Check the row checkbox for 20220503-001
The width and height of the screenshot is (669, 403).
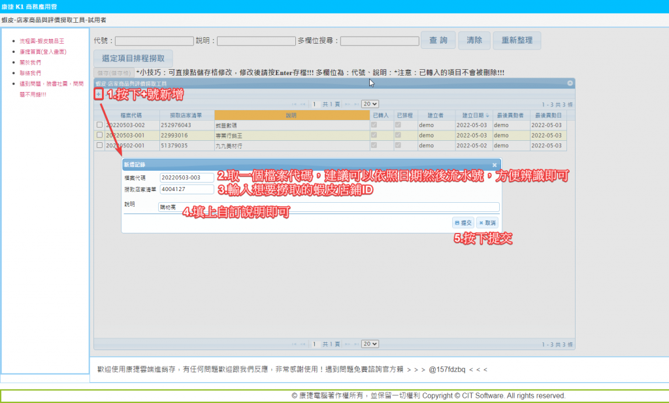99,135
